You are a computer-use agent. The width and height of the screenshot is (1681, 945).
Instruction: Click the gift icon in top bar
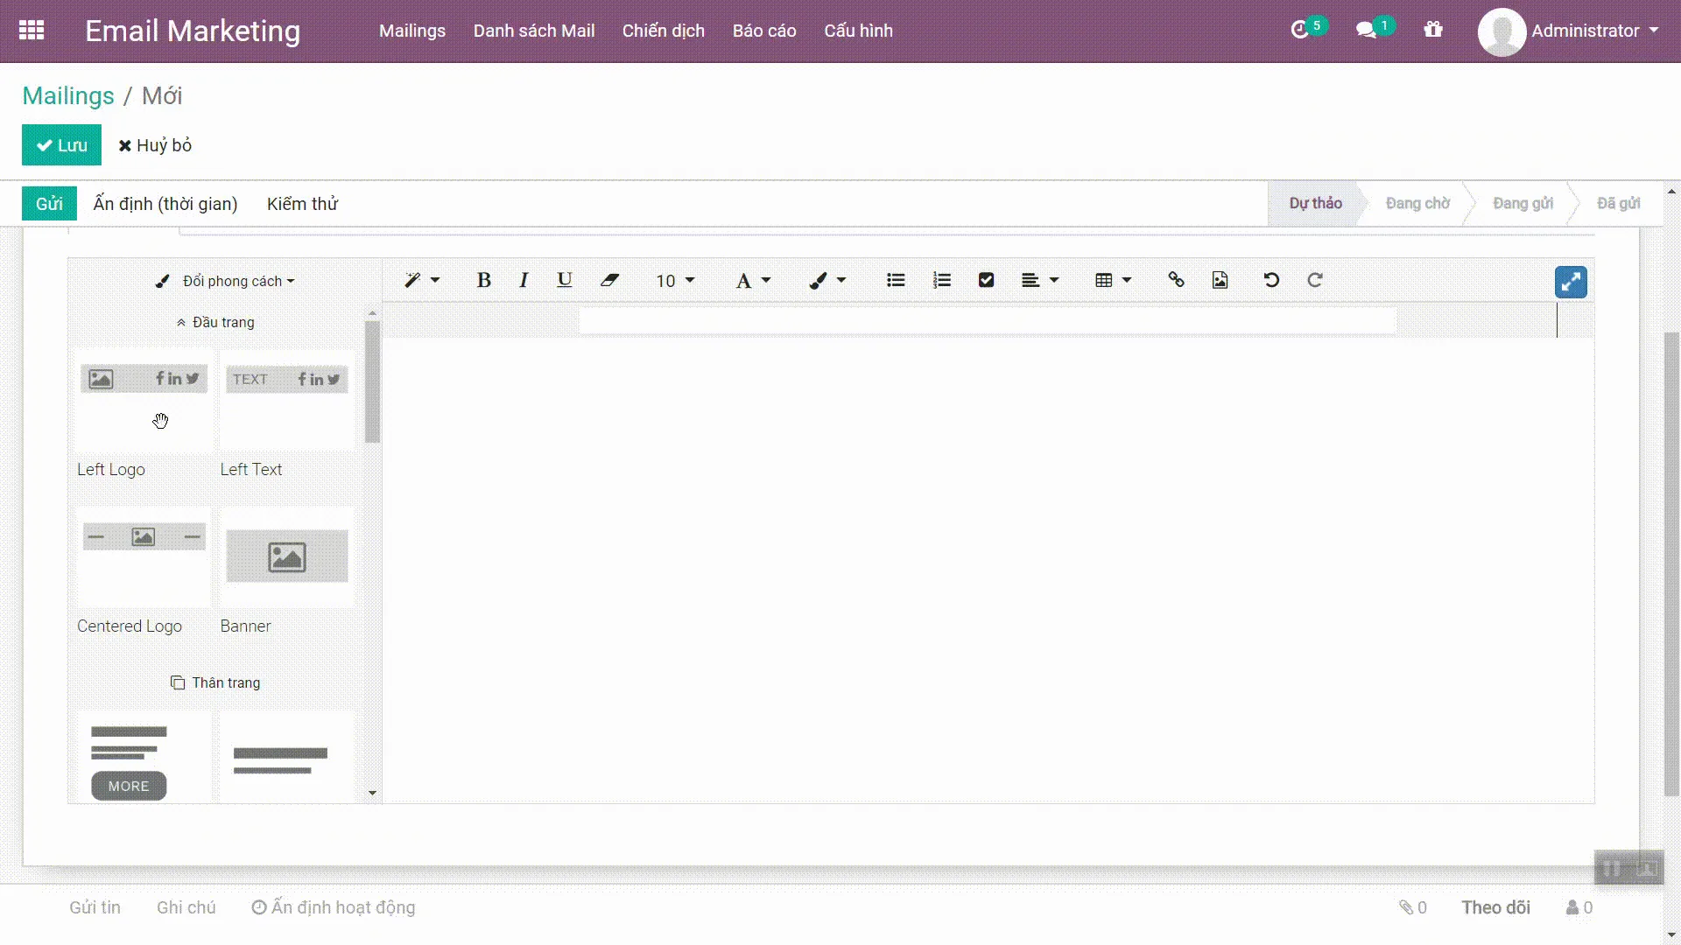tap(1433, 30)
